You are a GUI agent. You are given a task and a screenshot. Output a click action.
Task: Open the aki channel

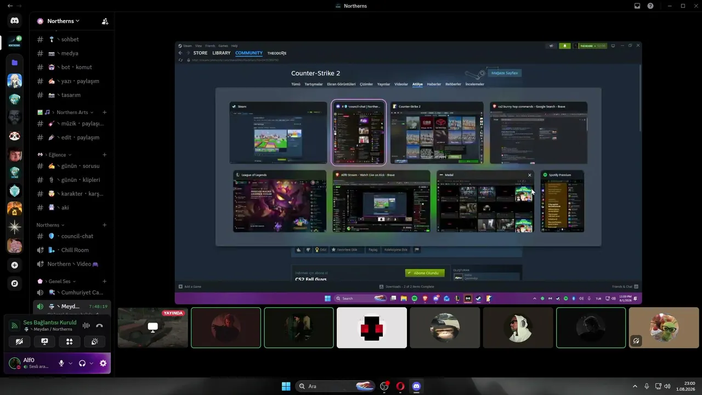(x=72, y=208)
